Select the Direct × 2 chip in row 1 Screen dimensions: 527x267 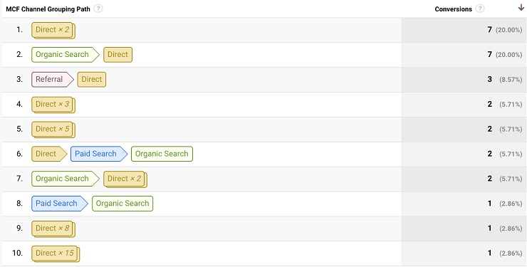(53, 30)
